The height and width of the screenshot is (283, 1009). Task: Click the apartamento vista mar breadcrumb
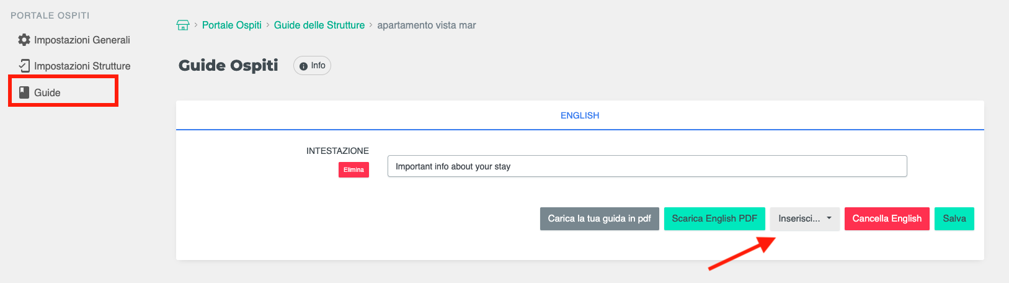427,25
